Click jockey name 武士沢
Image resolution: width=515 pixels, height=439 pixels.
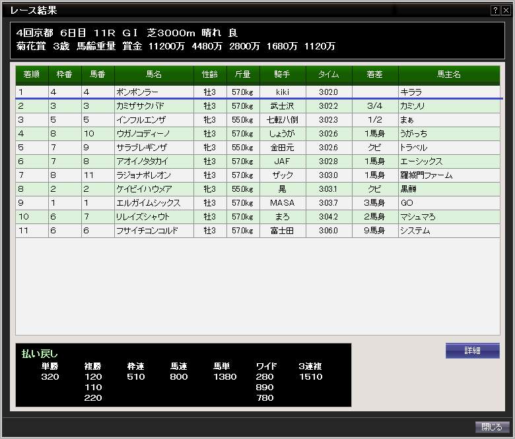pyautogui.click(x=283, y=106)
